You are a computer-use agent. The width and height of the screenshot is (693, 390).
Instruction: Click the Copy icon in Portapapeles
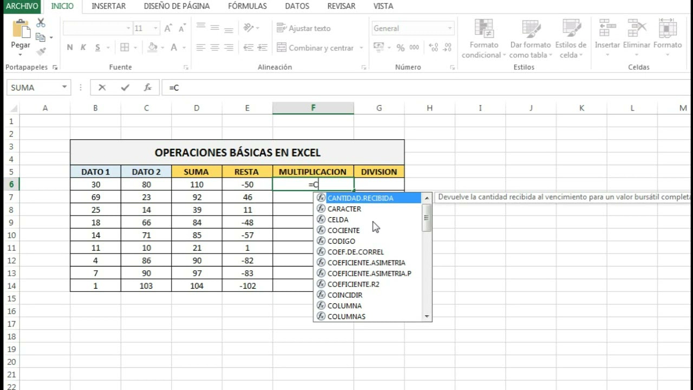point(41,37)
